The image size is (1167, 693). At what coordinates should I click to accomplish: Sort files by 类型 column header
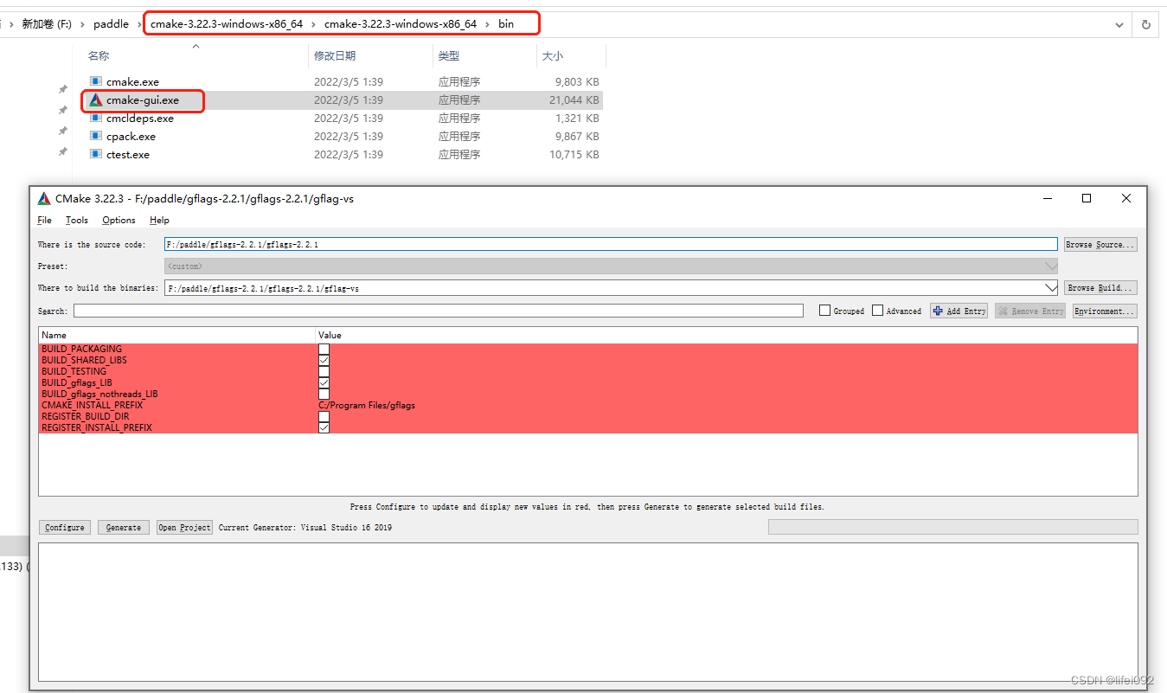[x=449, y=56]
